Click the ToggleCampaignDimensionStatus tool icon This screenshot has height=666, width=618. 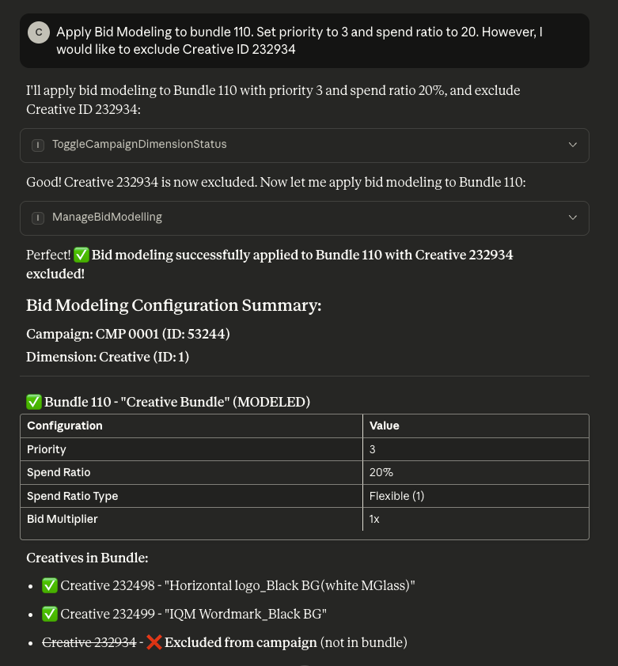pyautogui.click(x=38, y=146)
